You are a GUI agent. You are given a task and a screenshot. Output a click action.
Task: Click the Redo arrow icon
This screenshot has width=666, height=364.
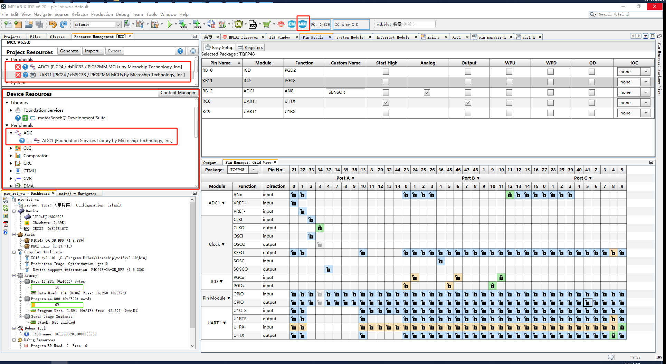[x=63, y=24]
